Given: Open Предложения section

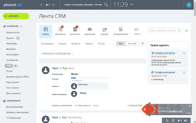Looking at the screenshot, I should [x=120, y=31].
